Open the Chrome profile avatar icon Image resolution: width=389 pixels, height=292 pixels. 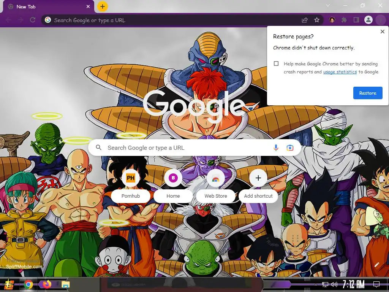(x=368, y=20)
